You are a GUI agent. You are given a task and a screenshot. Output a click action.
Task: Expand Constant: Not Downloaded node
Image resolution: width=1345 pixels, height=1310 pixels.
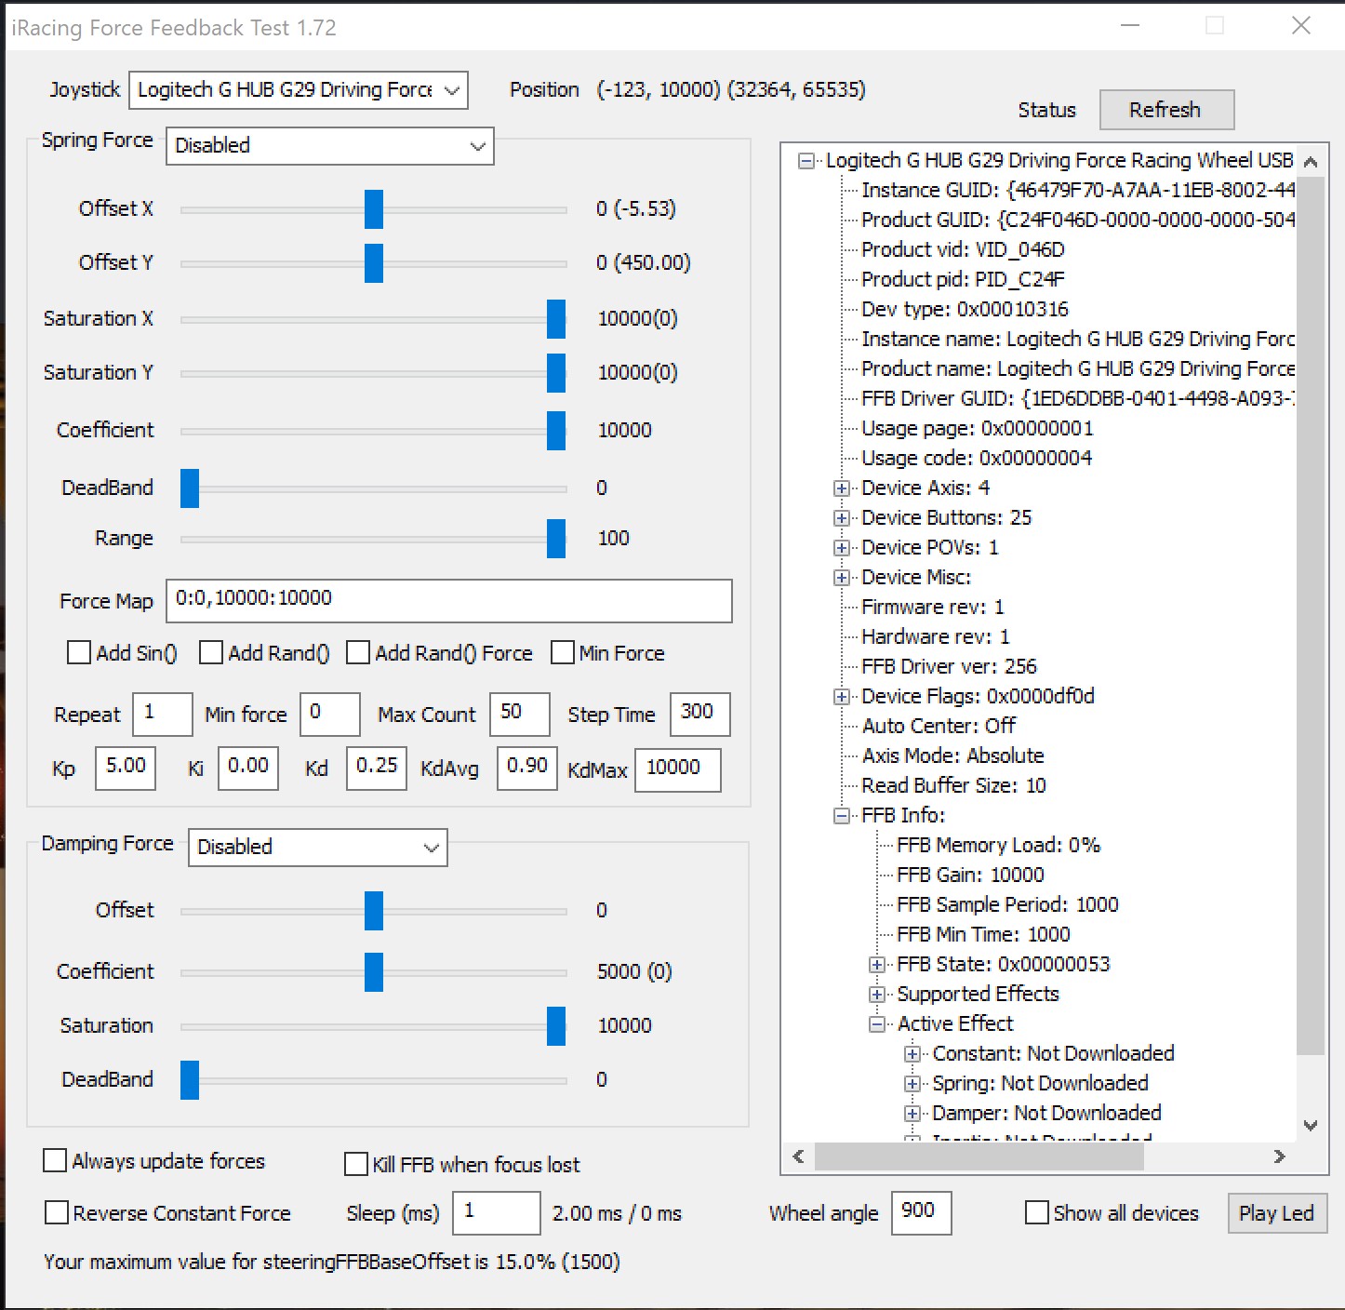[x=912, y=1054]
